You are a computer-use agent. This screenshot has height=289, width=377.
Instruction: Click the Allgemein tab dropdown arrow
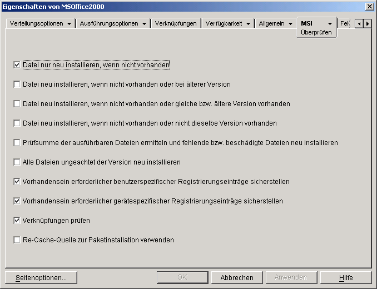coord(290,24)
